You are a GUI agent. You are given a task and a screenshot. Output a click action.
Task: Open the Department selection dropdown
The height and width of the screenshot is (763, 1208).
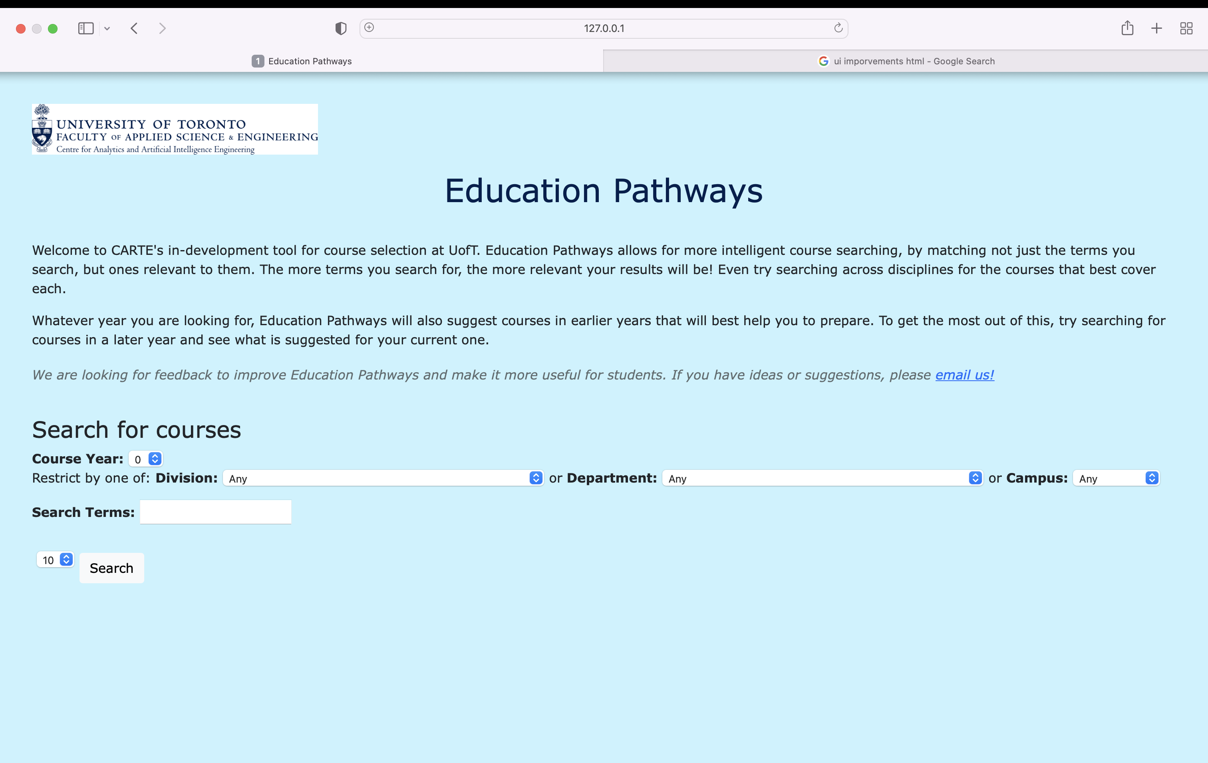822,478
